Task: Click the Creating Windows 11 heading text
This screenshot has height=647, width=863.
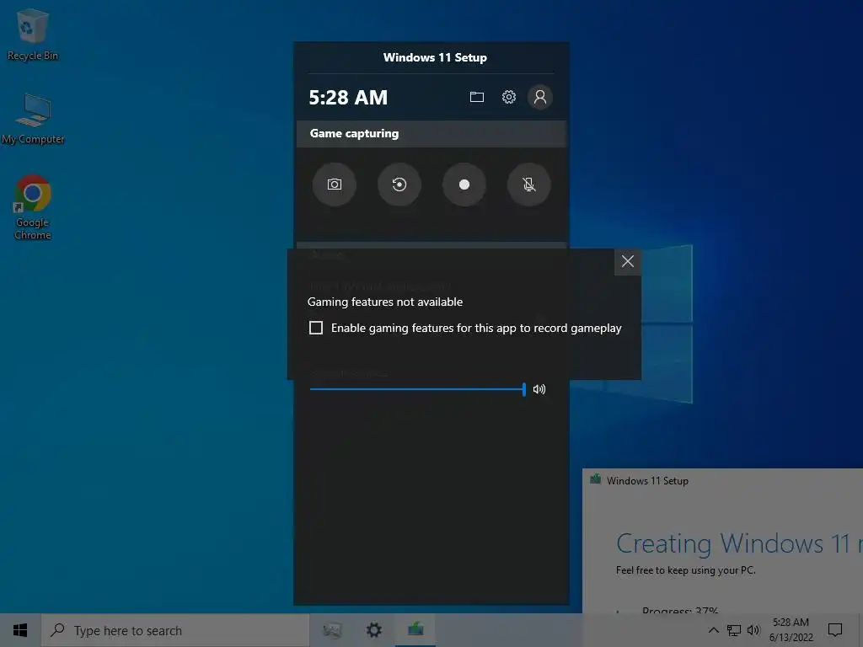Action: pyautogui.click(x=739, y=543)
